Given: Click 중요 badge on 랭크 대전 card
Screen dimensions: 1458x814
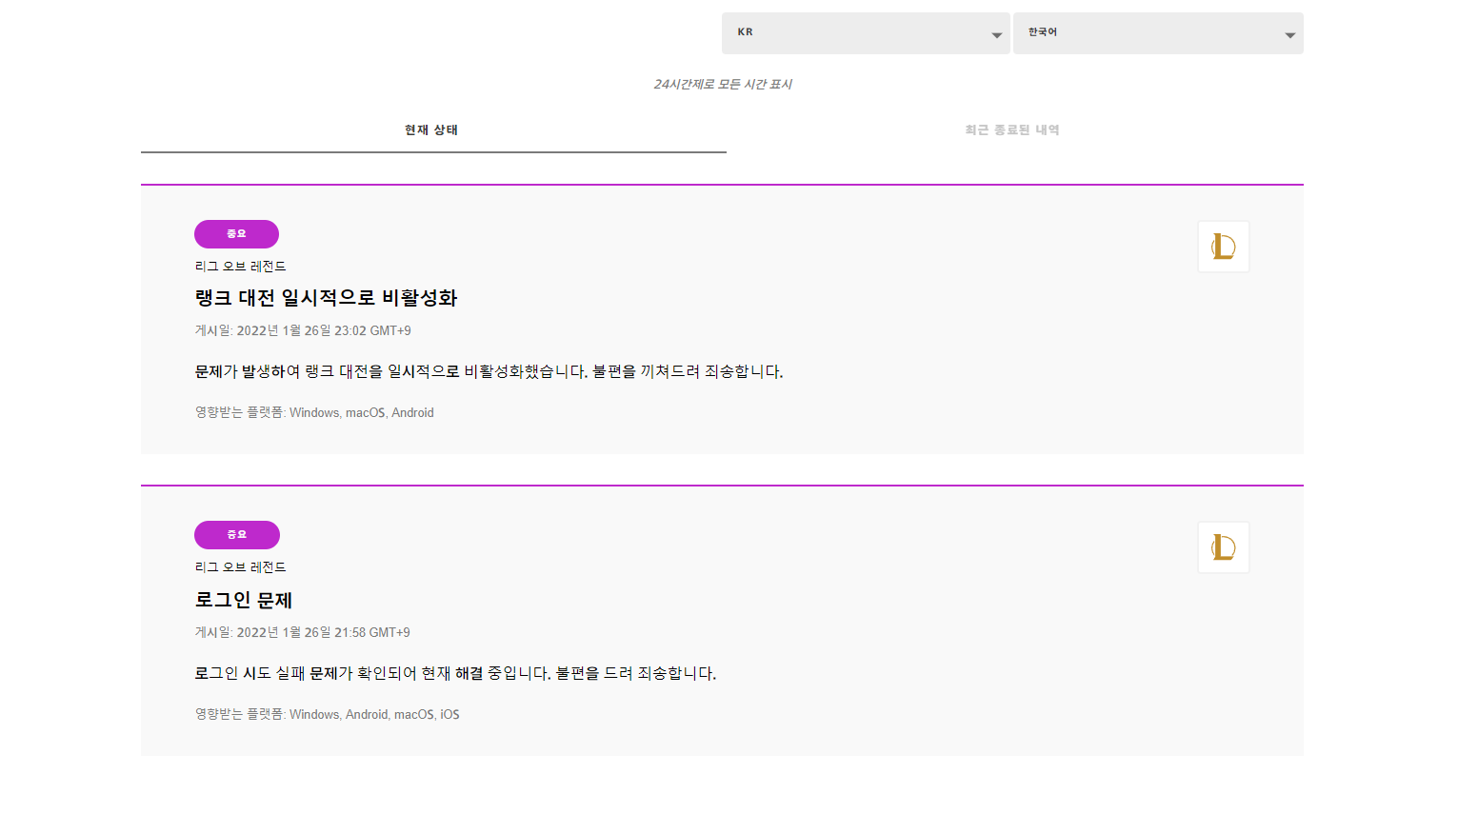Looking at the screenshot, I should tap(236, 234).
